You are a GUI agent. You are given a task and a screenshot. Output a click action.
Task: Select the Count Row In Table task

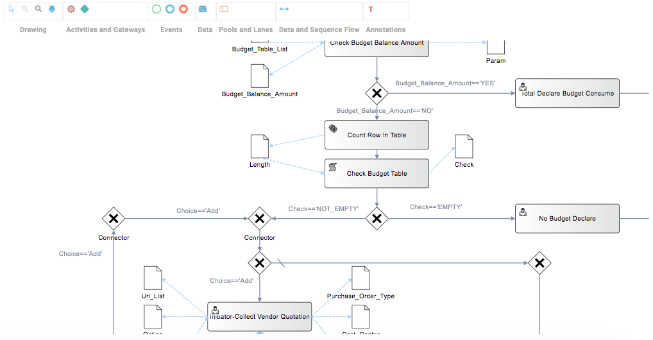point(377,135)
